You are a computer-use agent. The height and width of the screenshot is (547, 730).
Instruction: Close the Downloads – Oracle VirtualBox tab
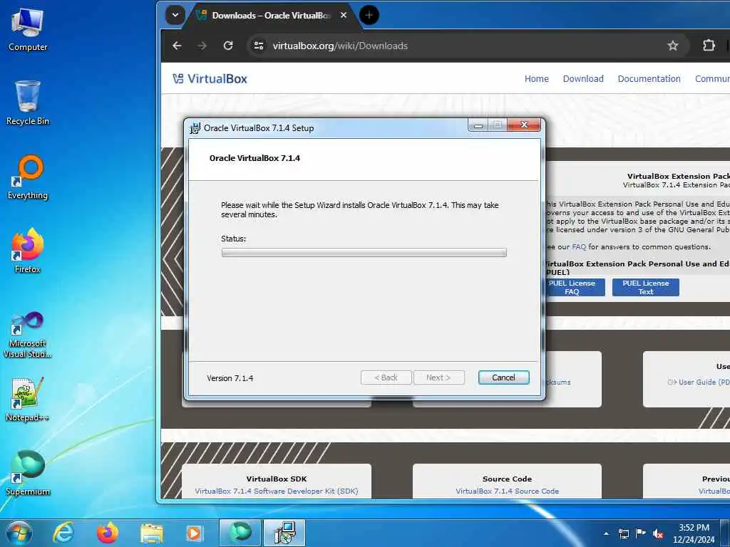pos(344,16)
